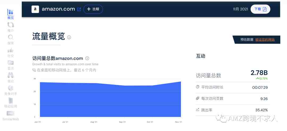287x131 pixels.
Task: Open the 社交 social thumbs-up icon
Action: pyautogui.click(x=11, y=50)
